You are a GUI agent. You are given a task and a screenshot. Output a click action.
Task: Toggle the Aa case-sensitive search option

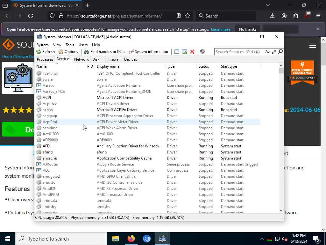pos(267,52)
